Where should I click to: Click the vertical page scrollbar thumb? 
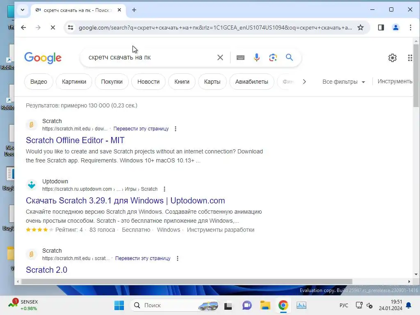click(416, 75)
